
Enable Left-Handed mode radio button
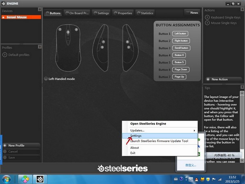click(x=46, y=79)
